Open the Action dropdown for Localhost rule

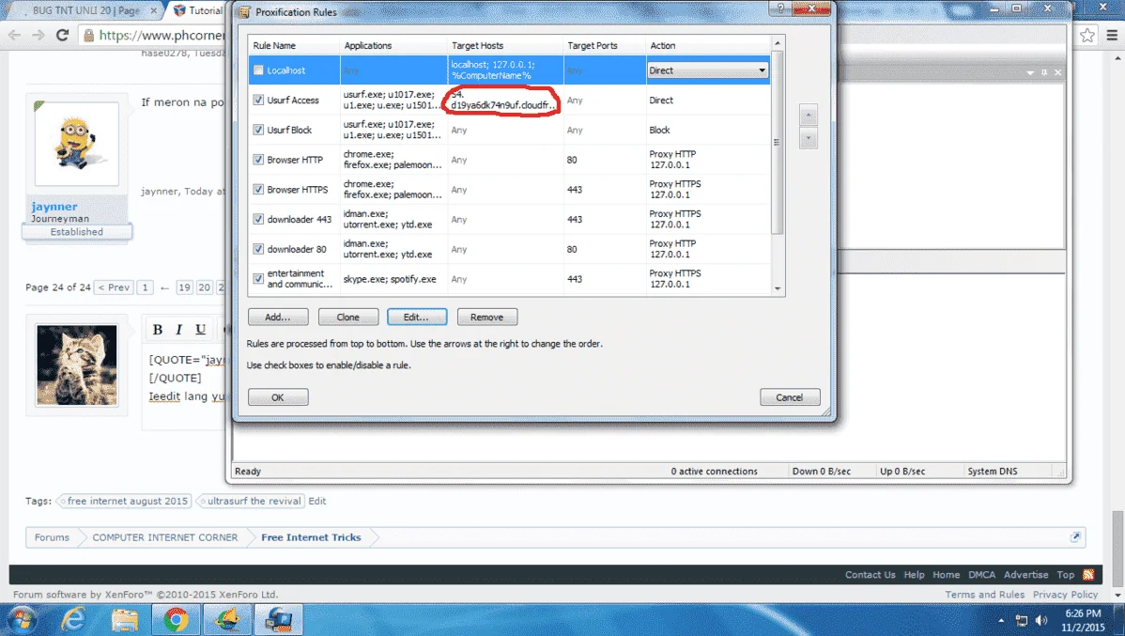(x=707, y=70)
